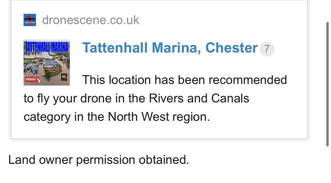This screenshot has height=183, width=331.
Task: Click the moored boats in thumbnail
Action: coord(31,68)
